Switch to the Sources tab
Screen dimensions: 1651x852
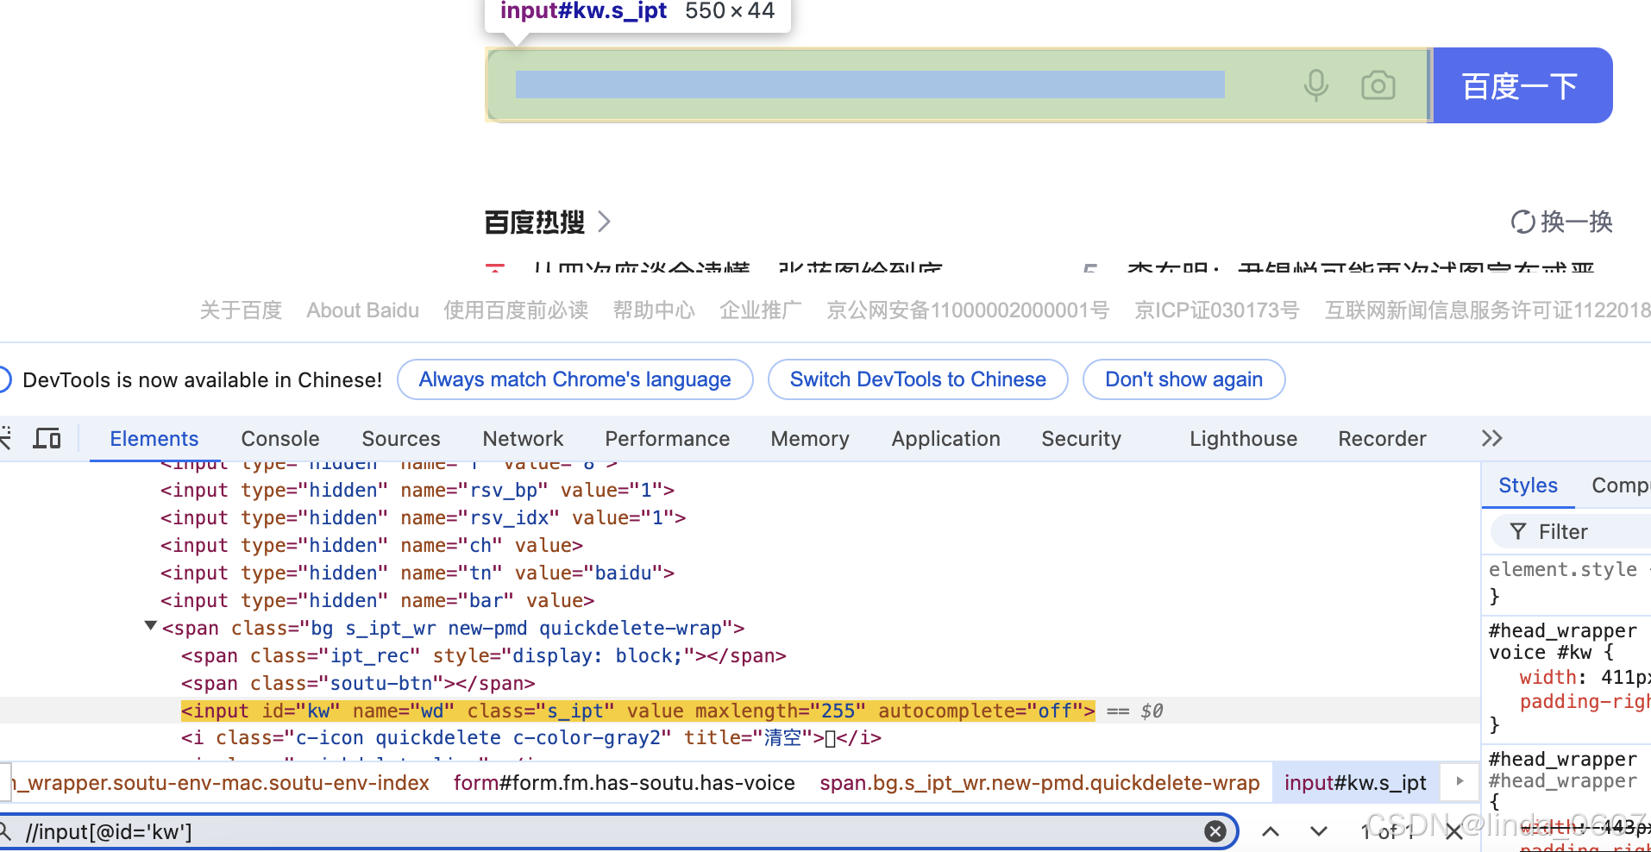(401, 439)
